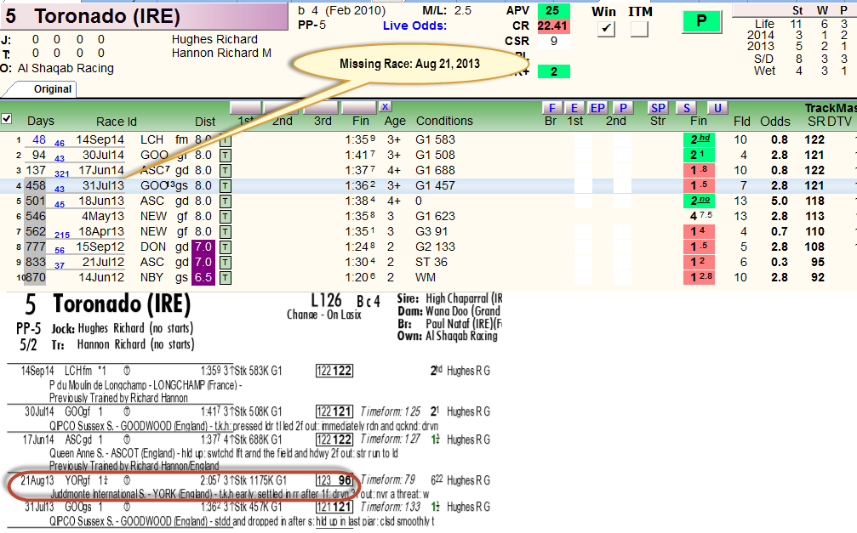Click the T icon in the 14Sep14 row
Screen dimensions: 857x533
(x=226, y=140)
